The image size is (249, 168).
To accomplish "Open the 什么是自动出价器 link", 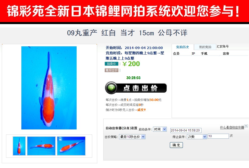I will tap(232, 127).
